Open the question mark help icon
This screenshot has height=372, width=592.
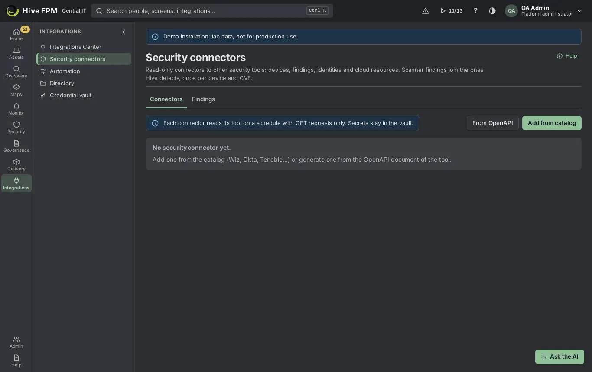(475, 11)
